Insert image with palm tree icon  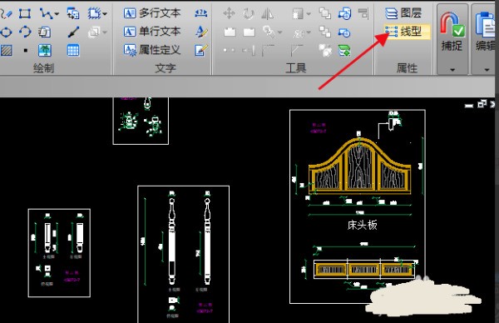click(x=45, y=50)
